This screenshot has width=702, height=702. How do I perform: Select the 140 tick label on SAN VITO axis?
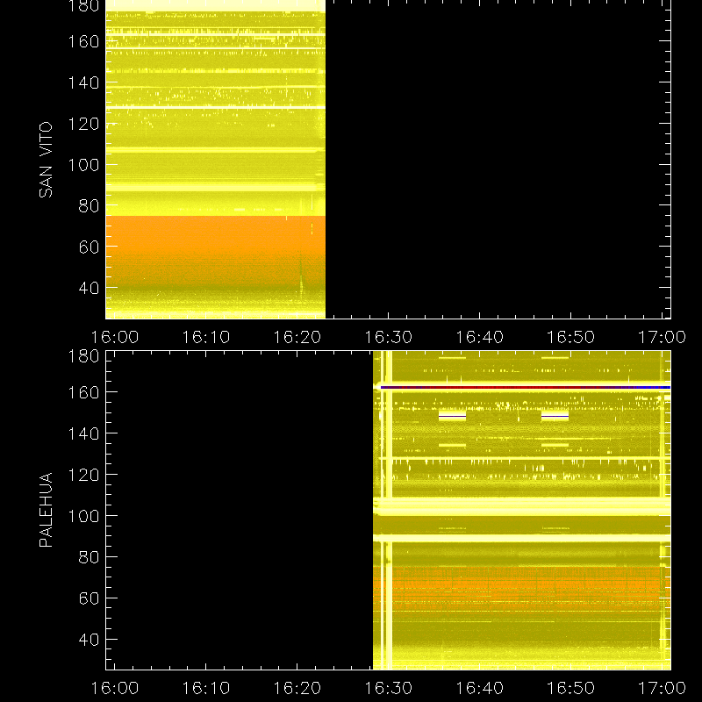[83, 82]
